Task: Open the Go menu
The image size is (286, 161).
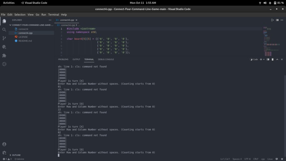Action: (37, 15)
